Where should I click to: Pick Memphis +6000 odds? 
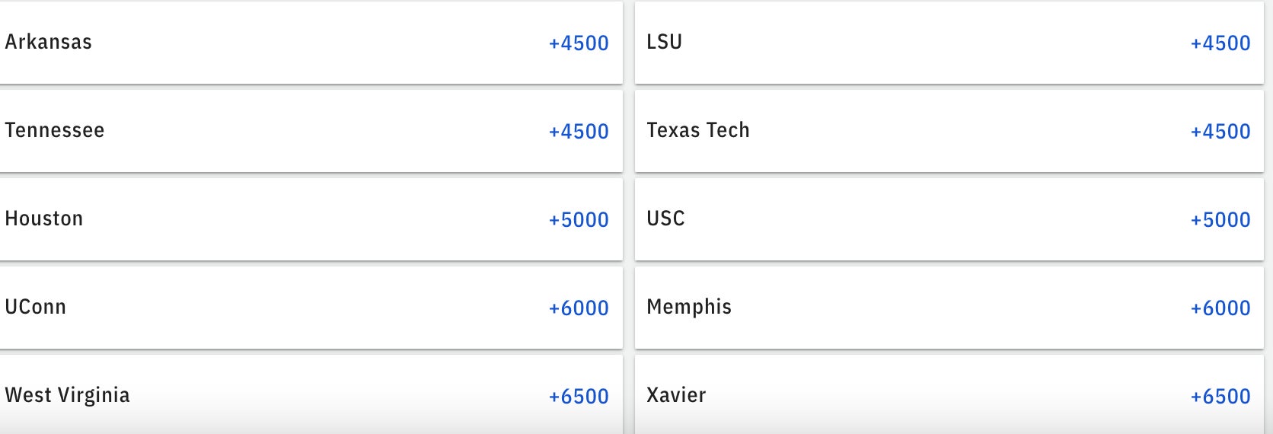click(1220, 308)
